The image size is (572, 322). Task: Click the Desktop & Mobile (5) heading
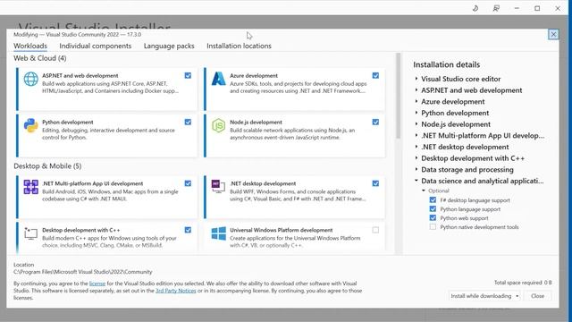pos(47,166)
